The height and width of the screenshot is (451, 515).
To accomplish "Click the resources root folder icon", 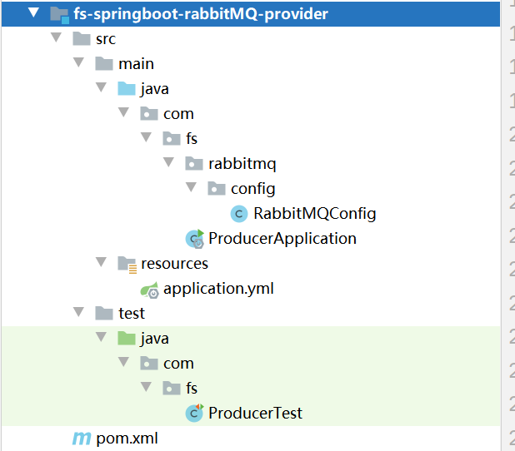I will pos(127,265).
